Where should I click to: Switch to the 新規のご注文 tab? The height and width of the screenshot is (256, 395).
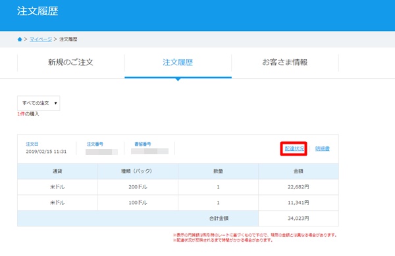[x=71, y=62]
